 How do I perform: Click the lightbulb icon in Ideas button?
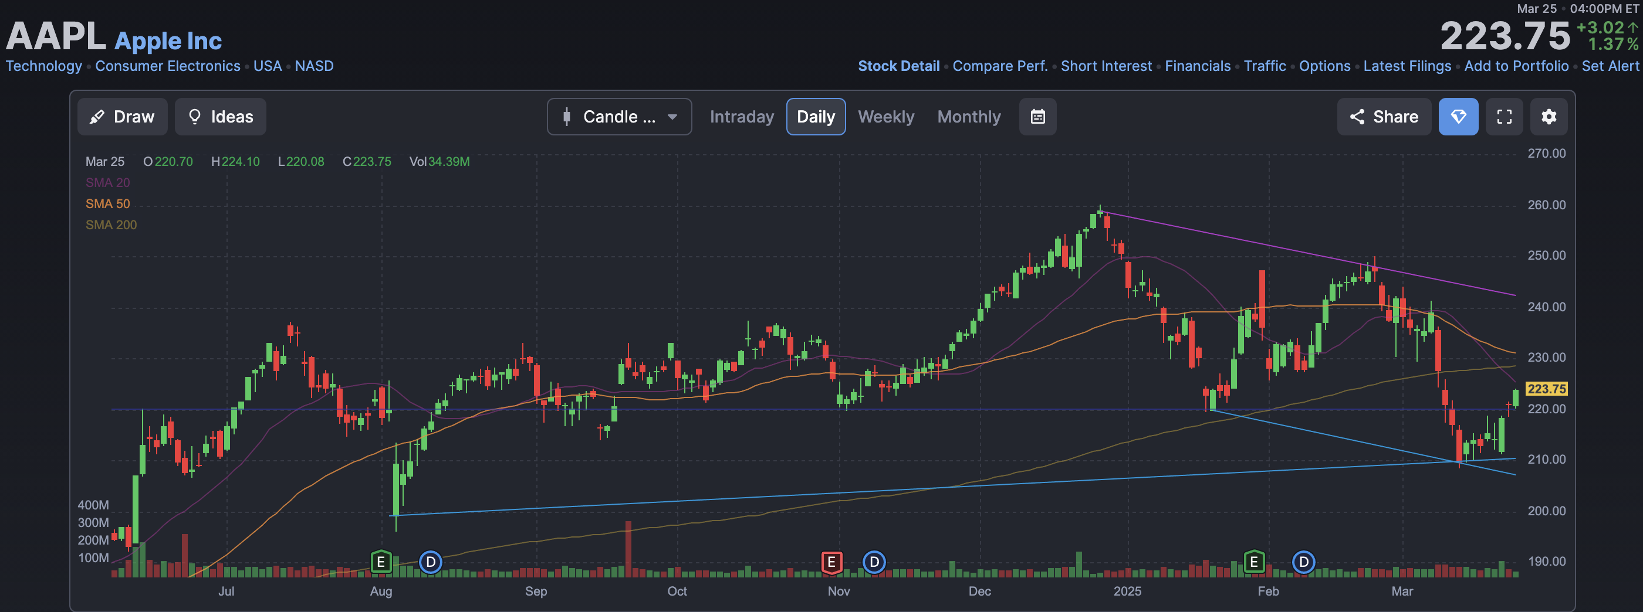195,117
